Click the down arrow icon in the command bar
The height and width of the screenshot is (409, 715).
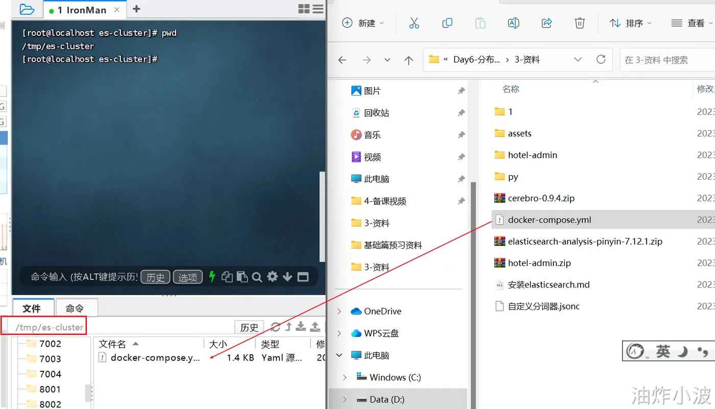tap(288, 277)
